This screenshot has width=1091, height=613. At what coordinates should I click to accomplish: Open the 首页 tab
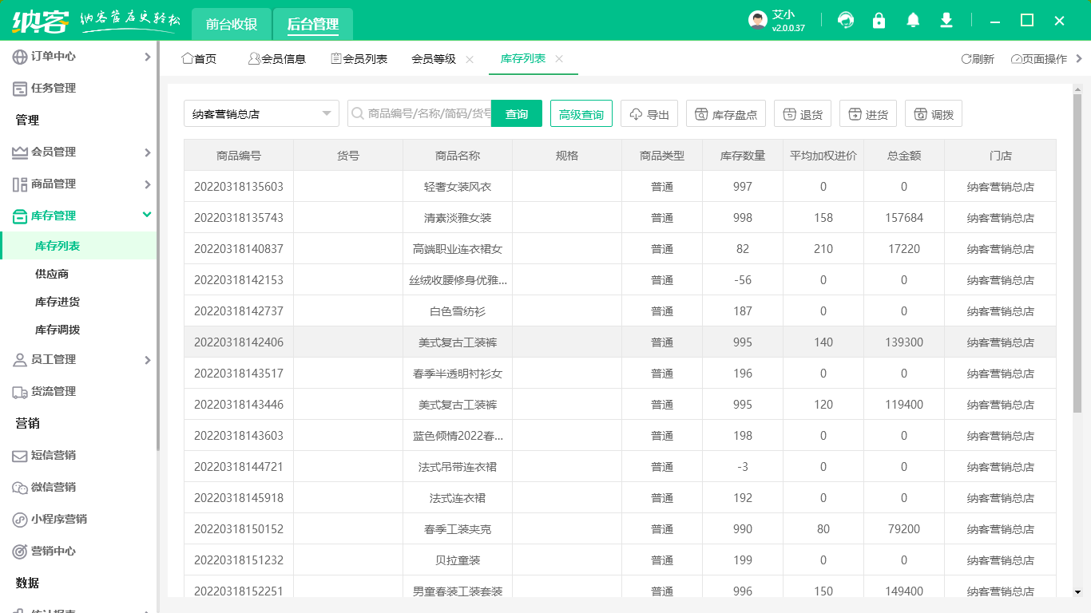click(x=200, y=59)
